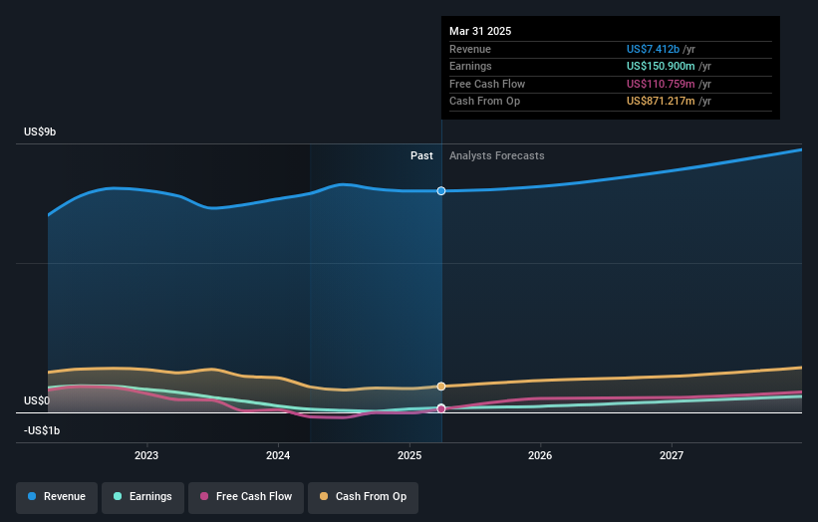The width and height of the screenshot is (818, 522).
Task: Toggle the Revenue legend button
Action: [57, 497]
